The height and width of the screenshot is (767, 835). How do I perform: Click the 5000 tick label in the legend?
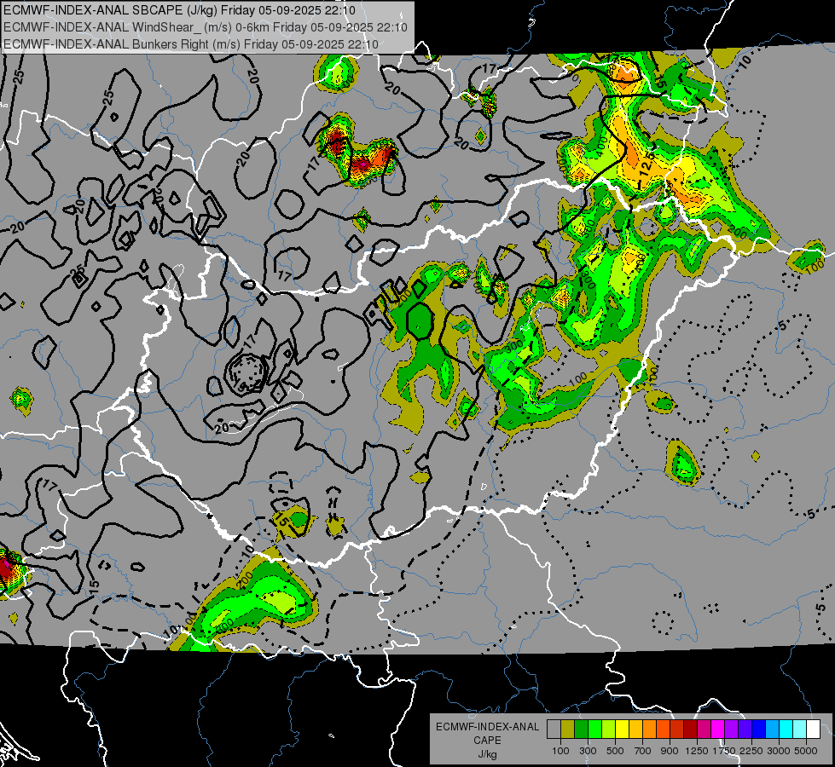806,751
